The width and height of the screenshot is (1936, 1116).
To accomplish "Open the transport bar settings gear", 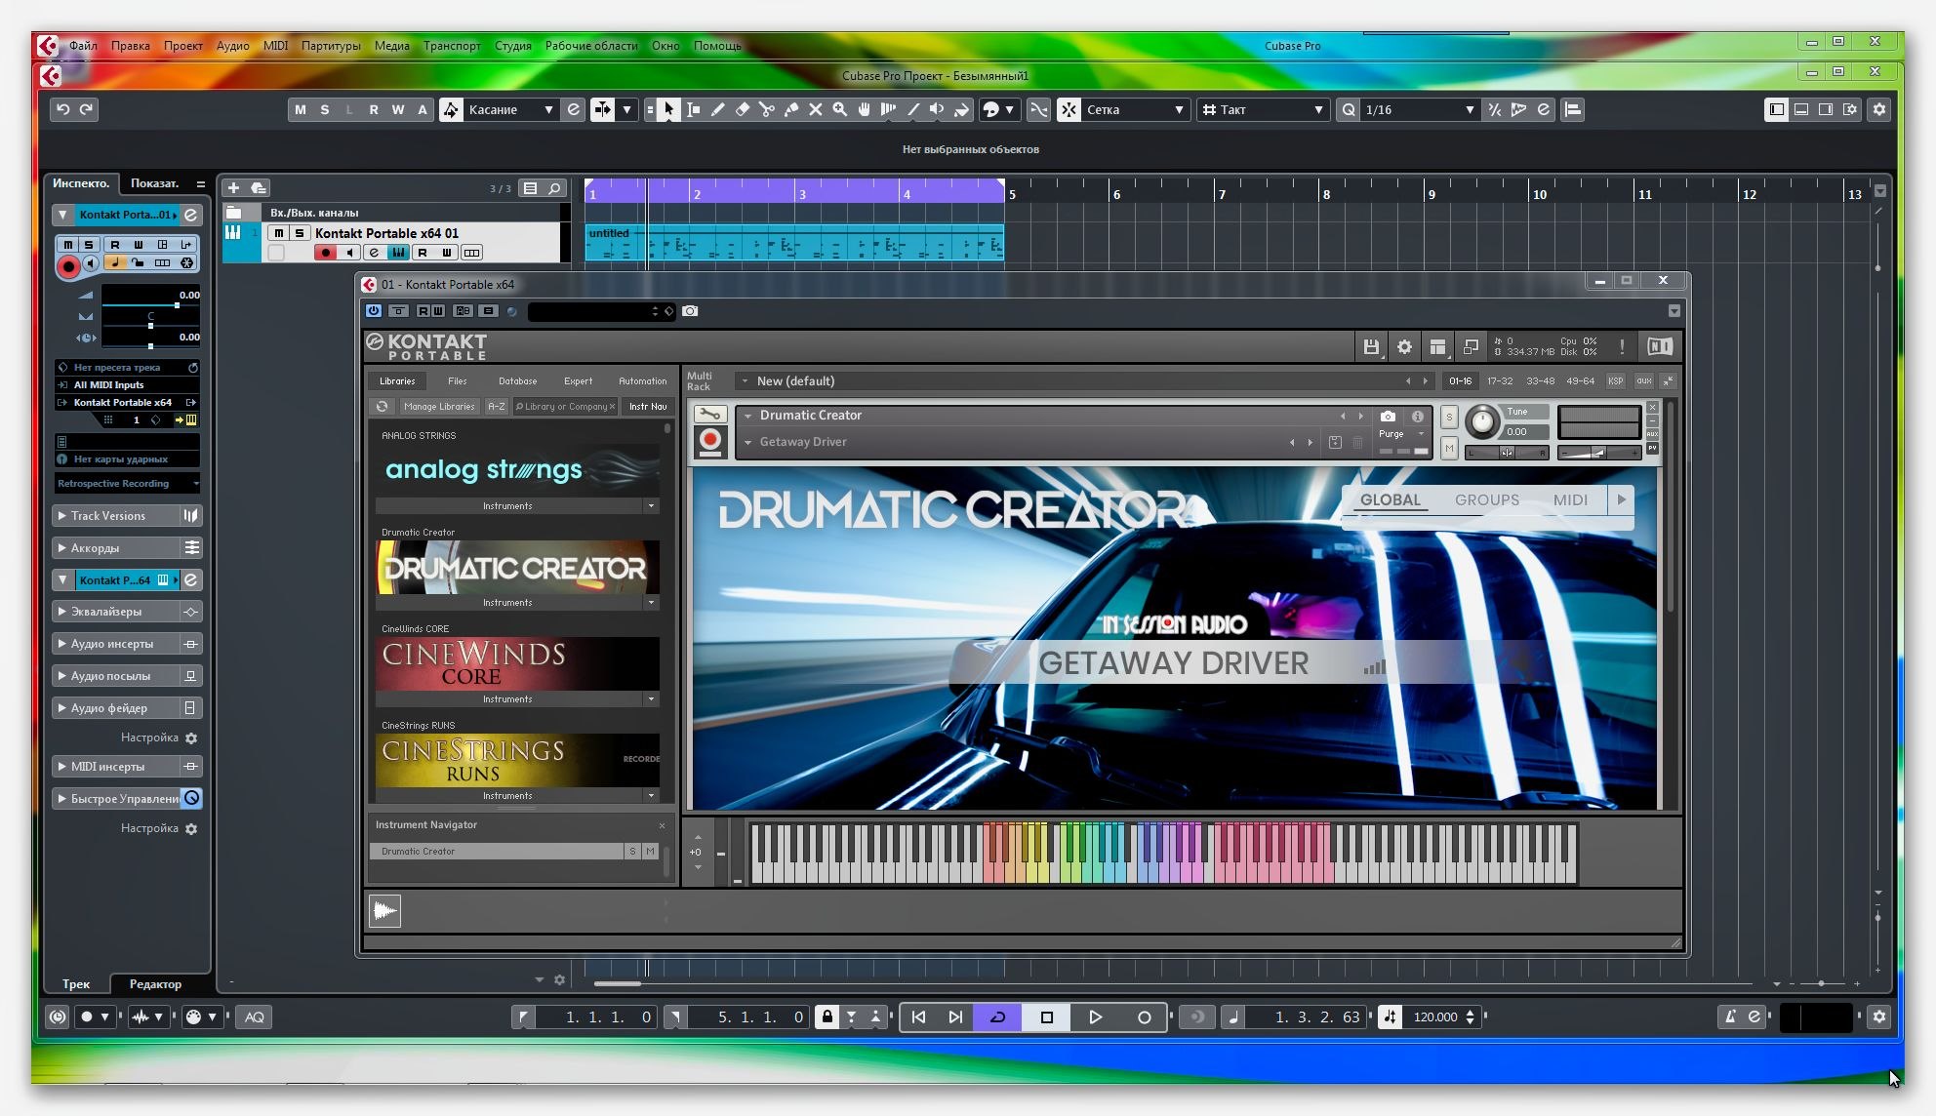I will tap(1879, 1016).
